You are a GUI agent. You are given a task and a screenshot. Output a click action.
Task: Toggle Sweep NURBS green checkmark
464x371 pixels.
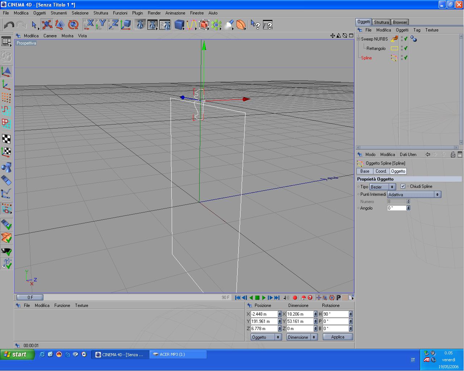[406, 39]
